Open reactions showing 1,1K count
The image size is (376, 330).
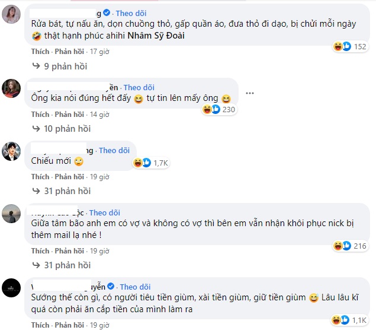pyautogui.click(x=351, y=320)
